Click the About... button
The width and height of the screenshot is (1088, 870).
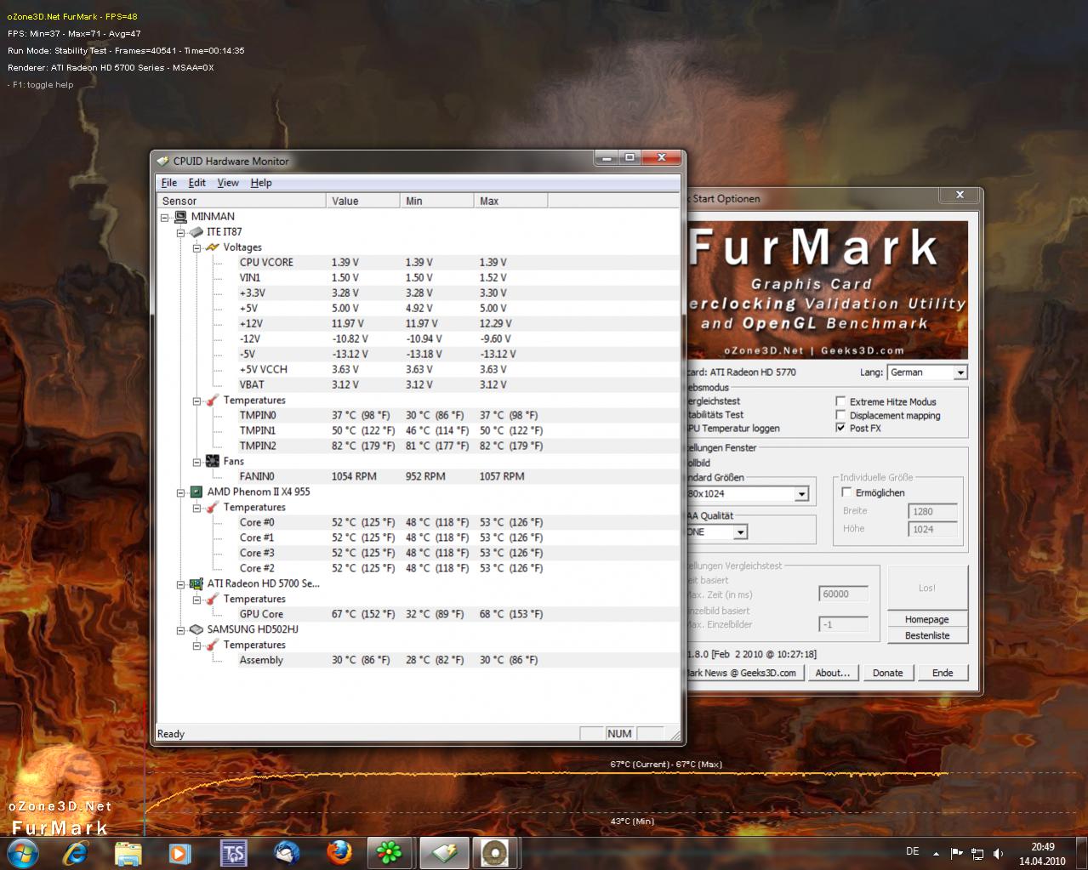(833, 673)
